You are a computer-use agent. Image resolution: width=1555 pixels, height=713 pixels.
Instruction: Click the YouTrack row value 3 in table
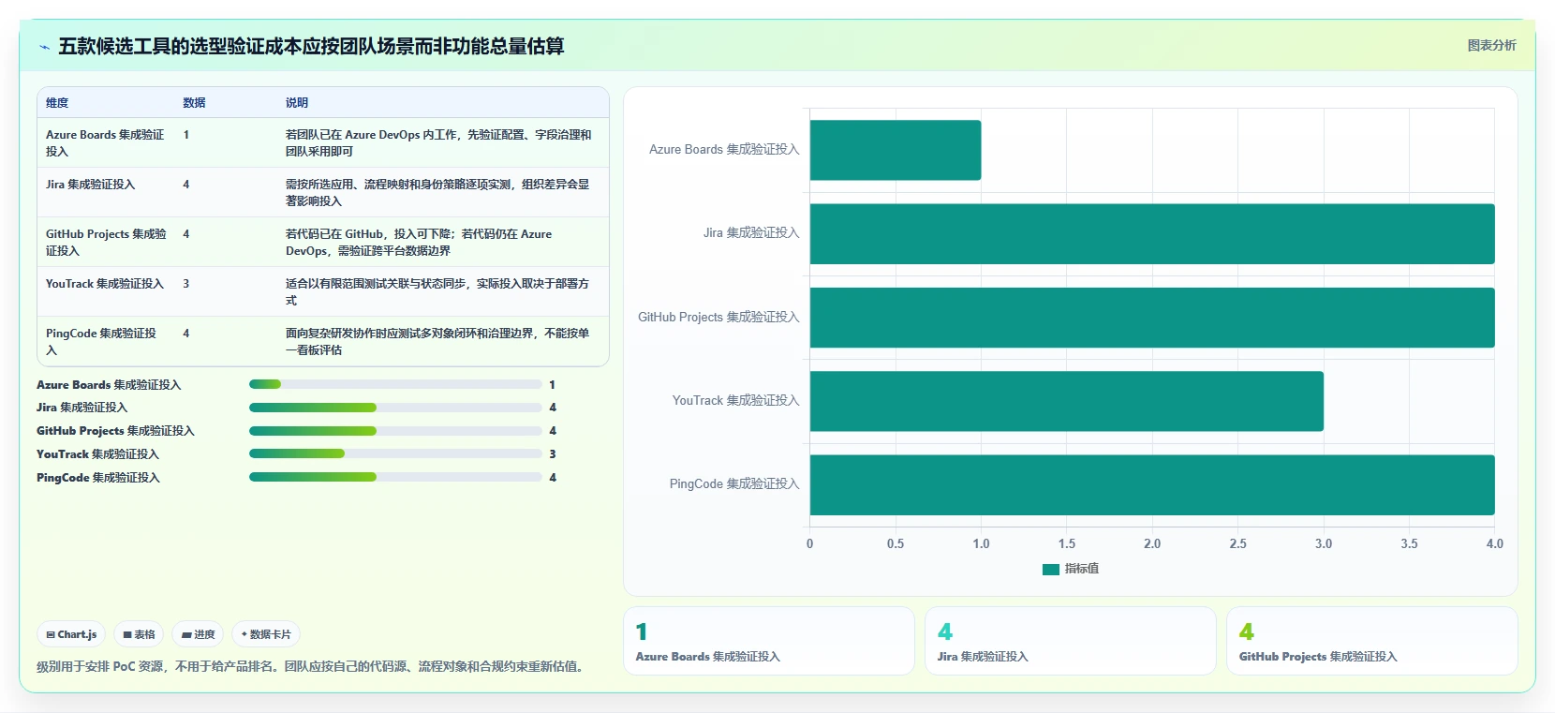click(x=185, y=284)
